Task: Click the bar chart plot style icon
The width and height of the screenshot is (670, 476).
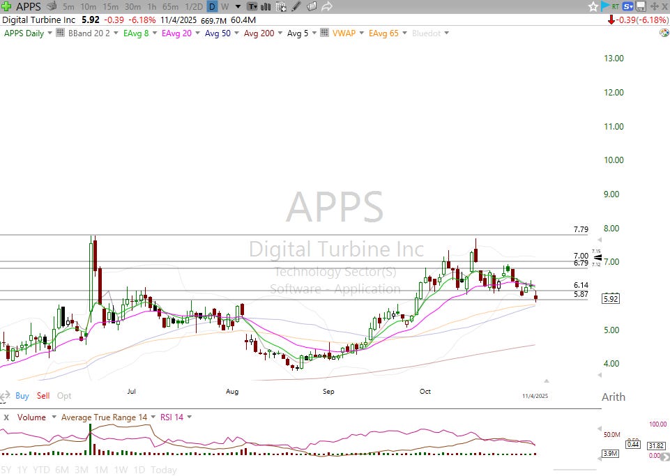Action: (266, 6)
